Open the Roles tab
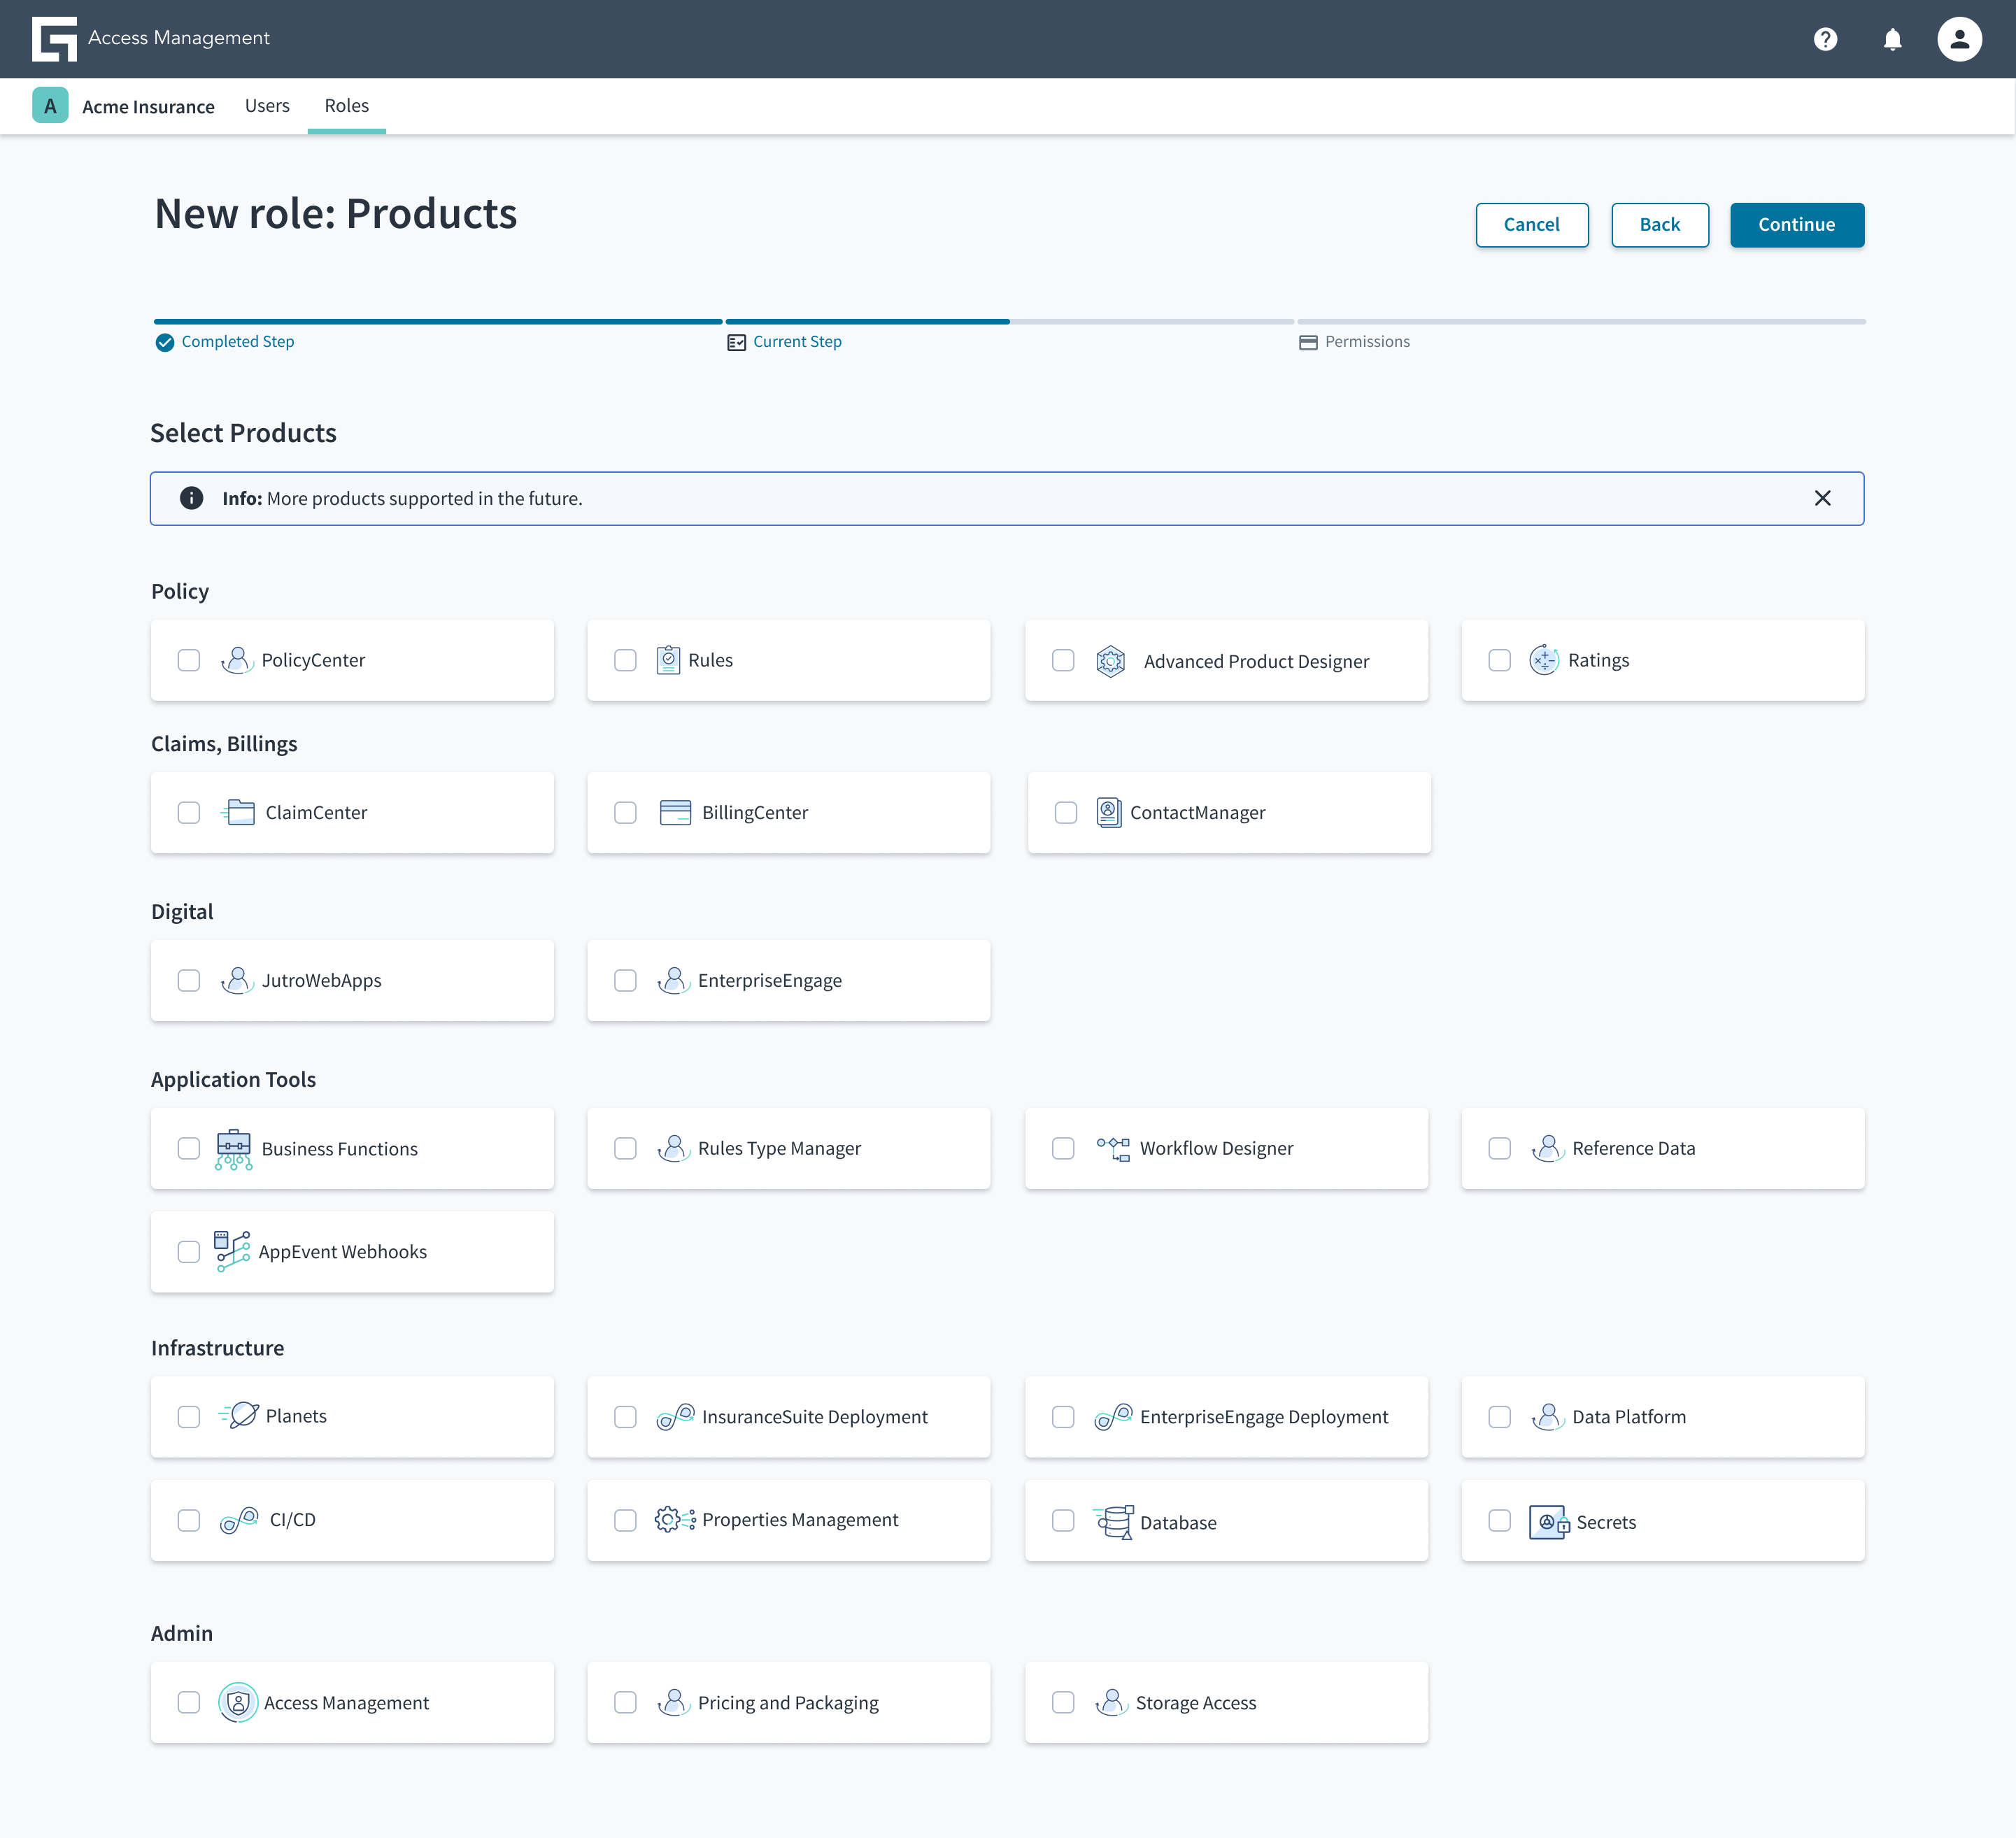2016x1838 pixels. coord(346,105)
